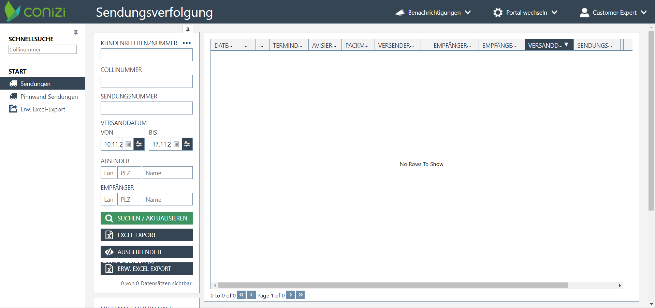
Task: Expand the Benachrichtigungen dropdown
Action: (x=433, y=13)
